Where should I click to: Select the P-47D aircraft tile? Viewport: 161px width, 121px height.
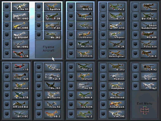pyautogui.click(x=117, y=26)
